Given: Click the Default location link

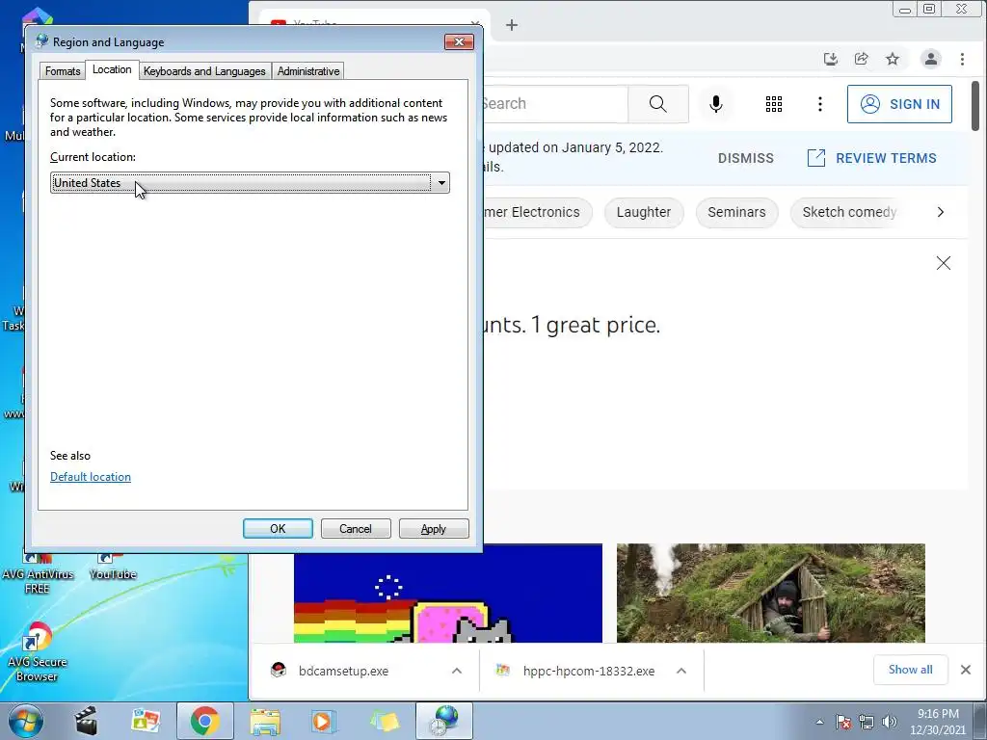Looking at the screenshot, I should 91,477.
